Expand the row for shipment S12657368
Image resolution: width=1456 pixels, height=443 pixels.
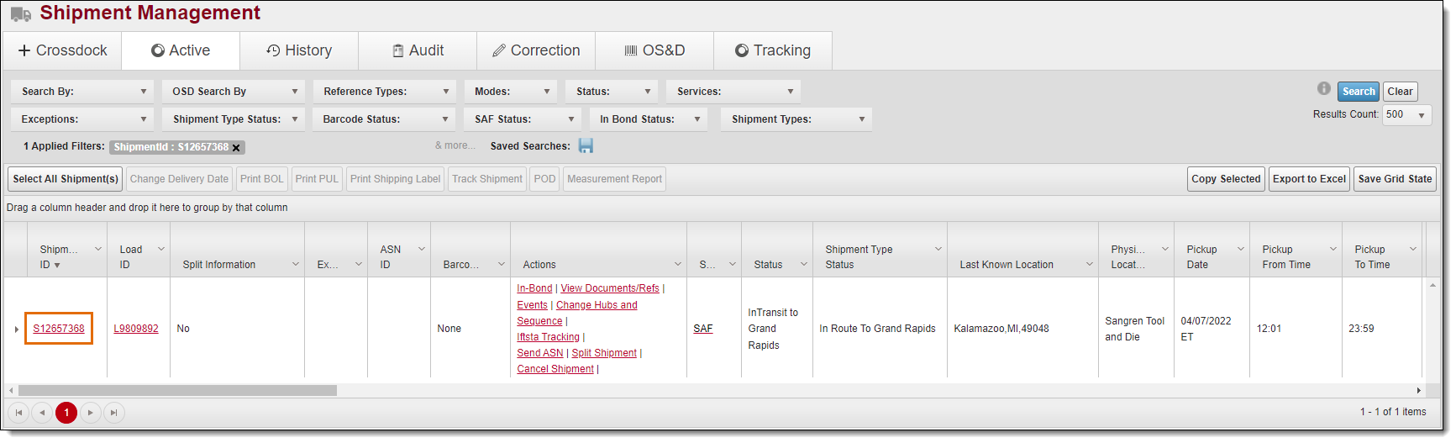(16, 330)
